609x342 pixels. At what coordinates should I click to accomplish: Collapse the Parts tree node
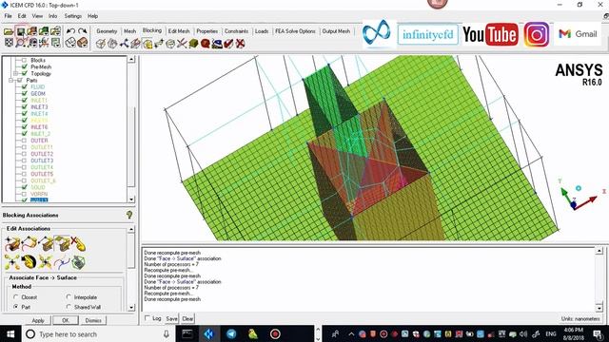click(x=11, y=80)
